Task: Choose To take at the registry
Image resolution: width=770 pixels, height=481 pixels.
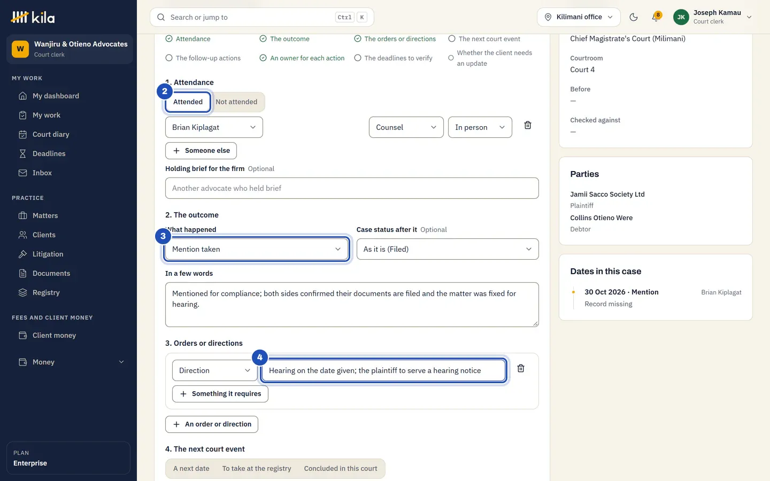Action: click(x=257, y=469)
